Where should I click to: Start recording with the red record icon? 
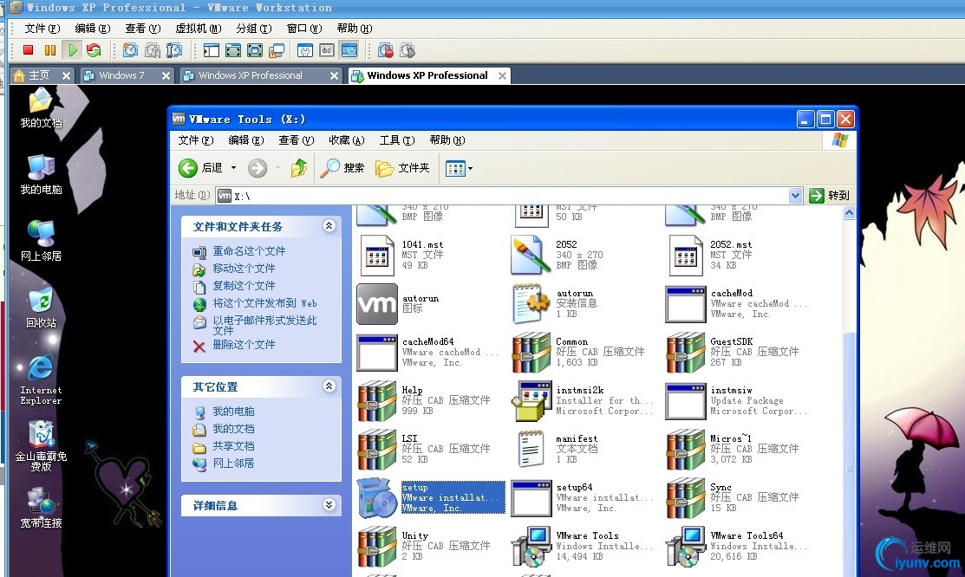coord(386,50)
